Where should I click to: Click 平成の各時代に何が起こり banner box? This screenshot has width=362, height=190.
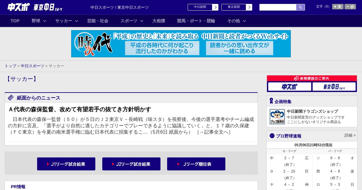[162, 48]
